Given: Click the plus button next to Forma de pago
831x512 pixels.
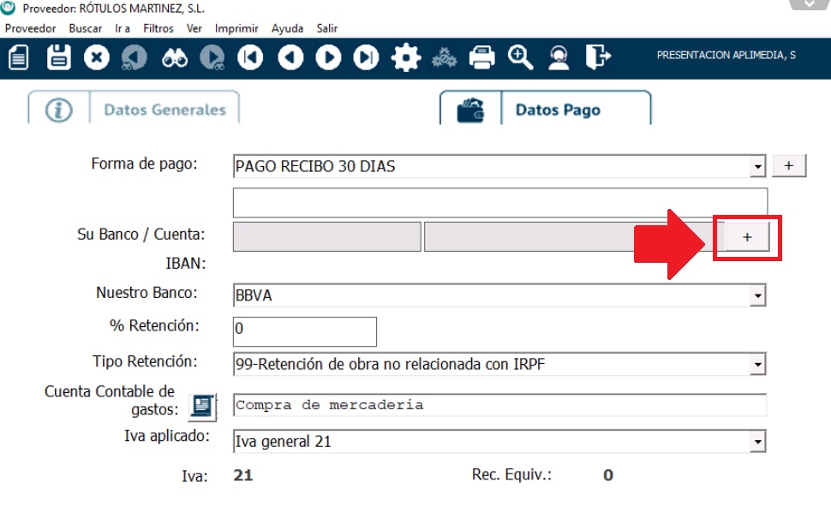Looking at the screenshot, I should point(789,166).
